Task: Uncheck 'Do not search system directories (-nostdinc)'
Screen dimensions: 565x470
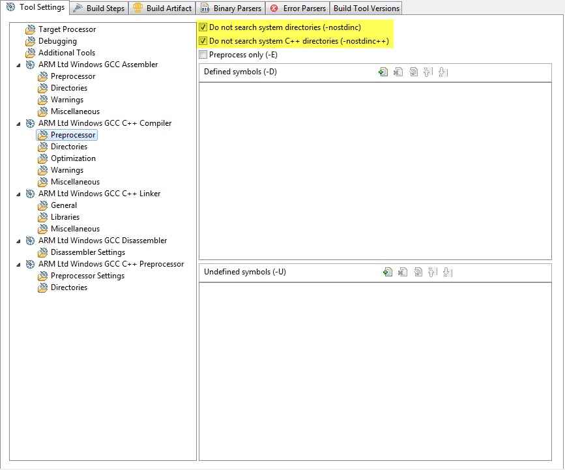Action: 203,28
